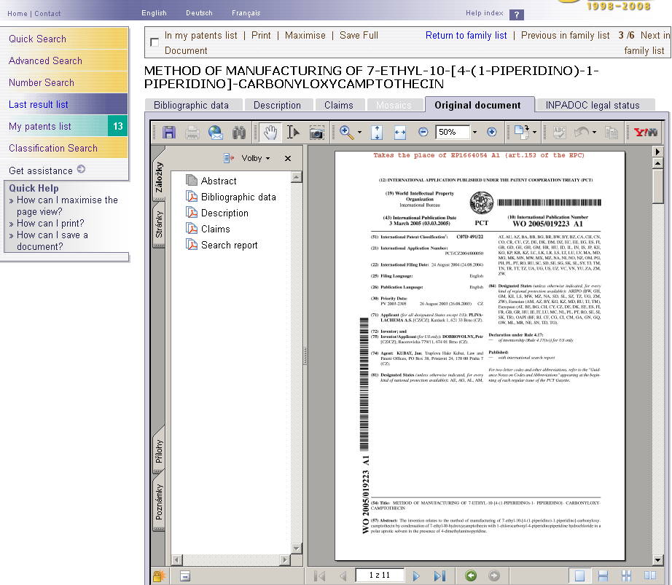Screen dimensions: 672x585
Task: Click the printer icon in the PDF toolbar
Action: [192, 133]
